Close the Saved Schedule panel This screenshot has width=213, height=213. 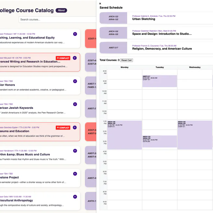(100, 4)
